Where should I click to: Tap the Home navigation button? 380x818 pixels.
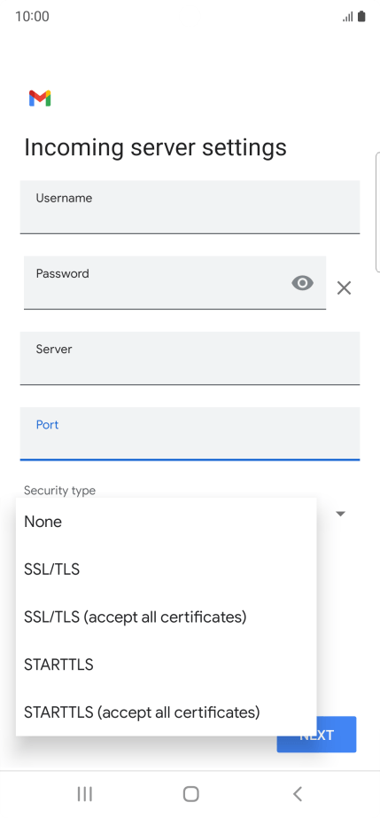191,794
